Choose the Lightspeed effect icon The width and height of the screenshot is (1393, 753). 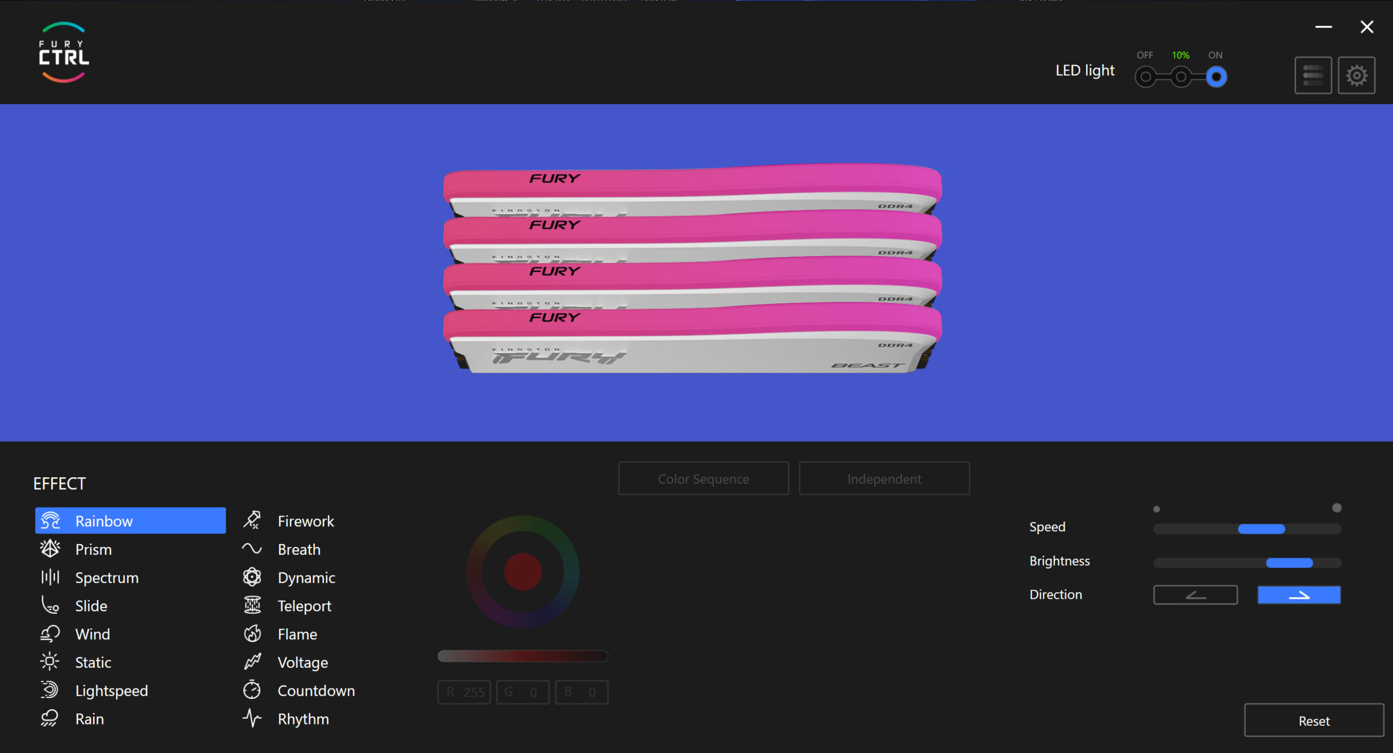coord(50,690)
